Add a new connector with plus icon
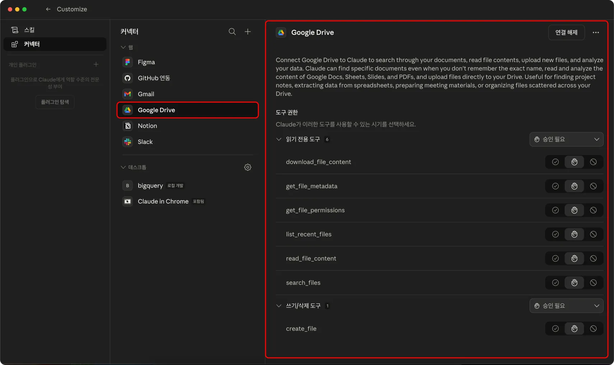 248,32
